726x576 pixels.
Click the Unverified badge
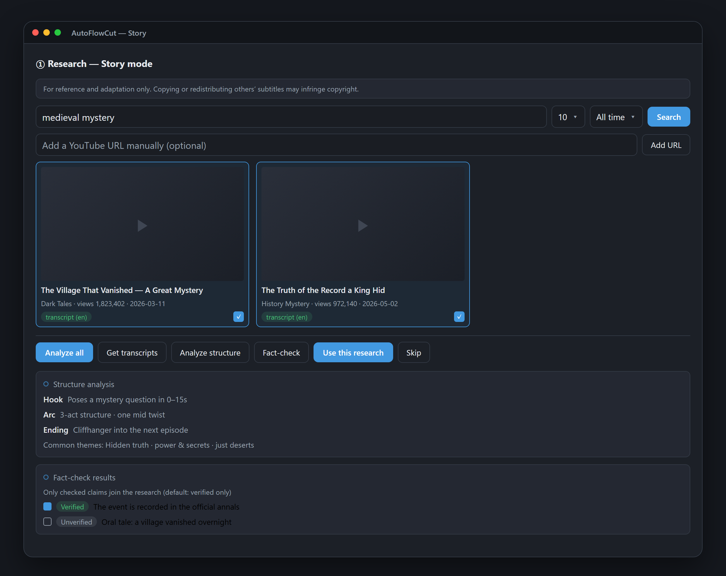76,522
